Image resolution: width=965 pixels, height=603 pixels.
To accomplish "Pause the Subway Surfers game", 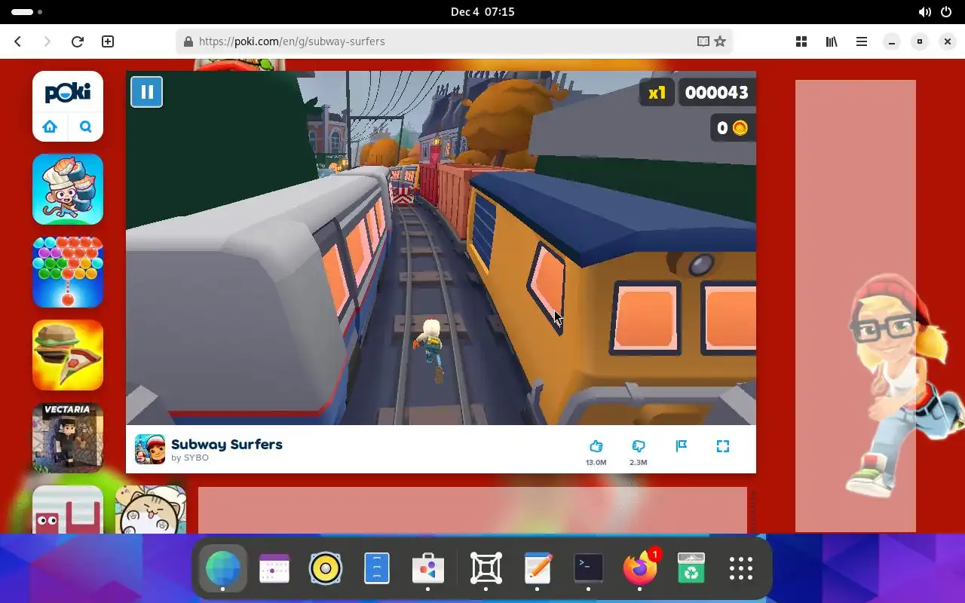I will 146,92.
